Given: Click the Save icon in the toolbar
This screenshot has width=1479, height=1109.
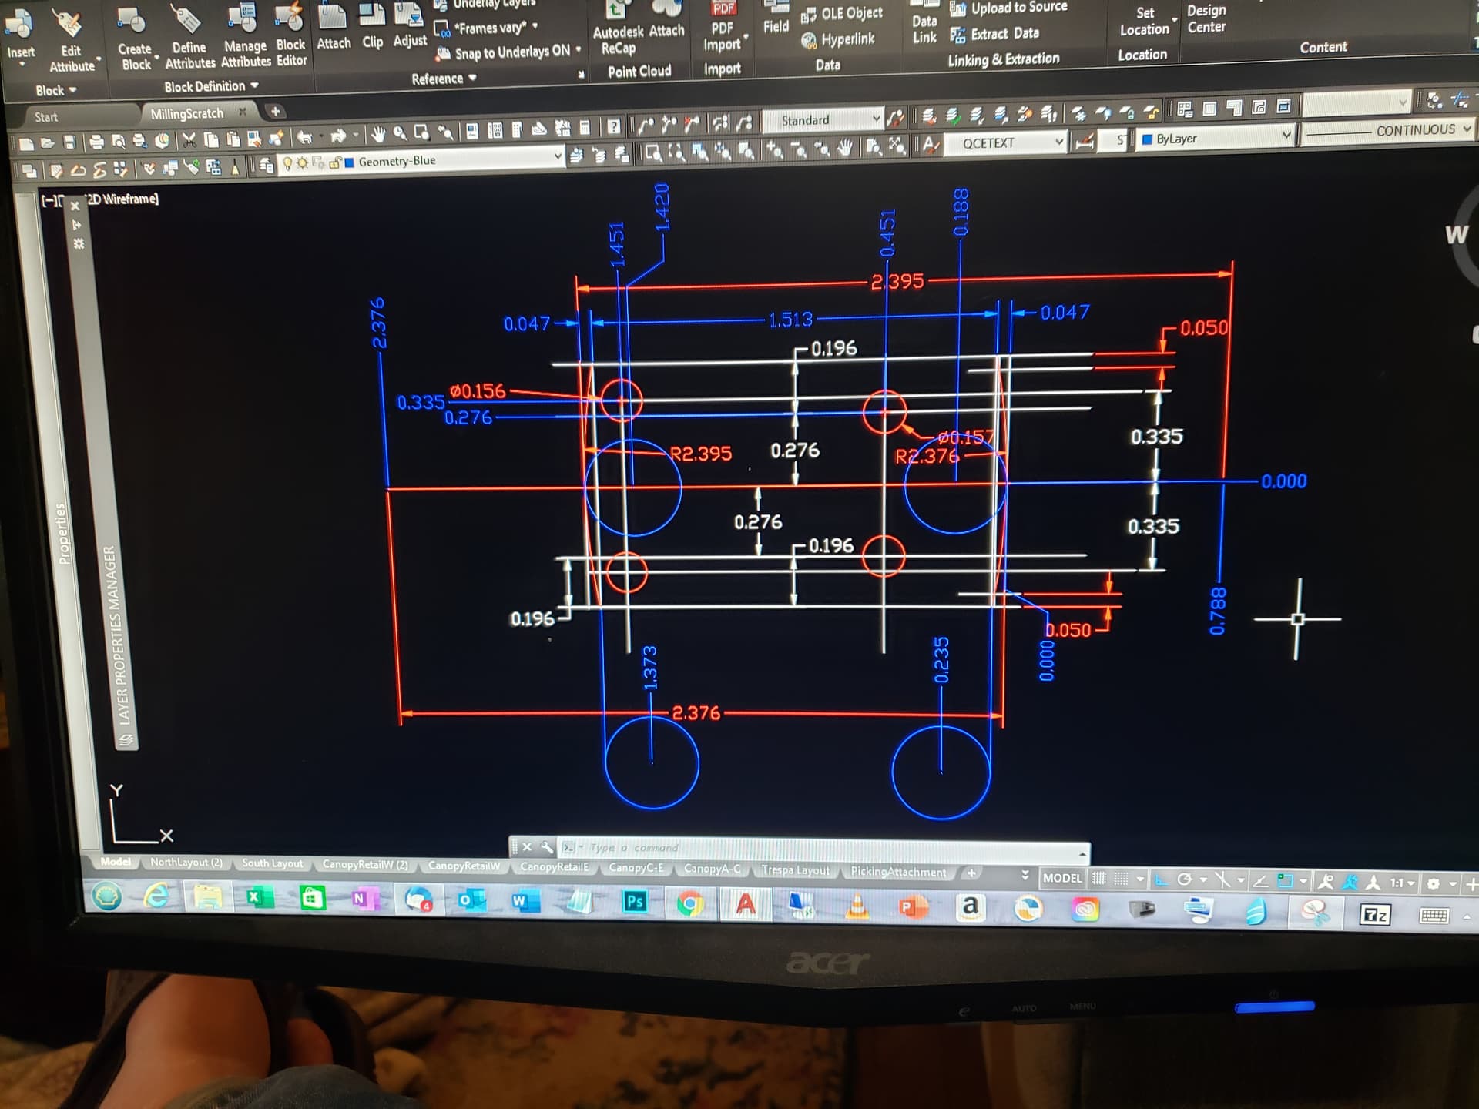Looking at the screenshot, I should (70, 142).
